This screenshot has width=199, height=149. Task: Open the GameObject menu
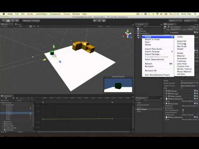pos(41,14)
